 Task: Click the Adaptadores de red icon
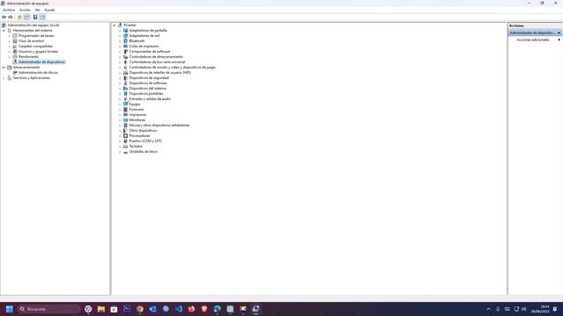click(125, 36)
